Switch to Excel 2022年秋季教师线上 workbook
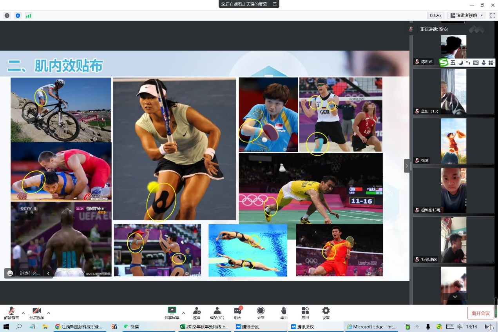 pyautogui.click(x=204, y=327)
